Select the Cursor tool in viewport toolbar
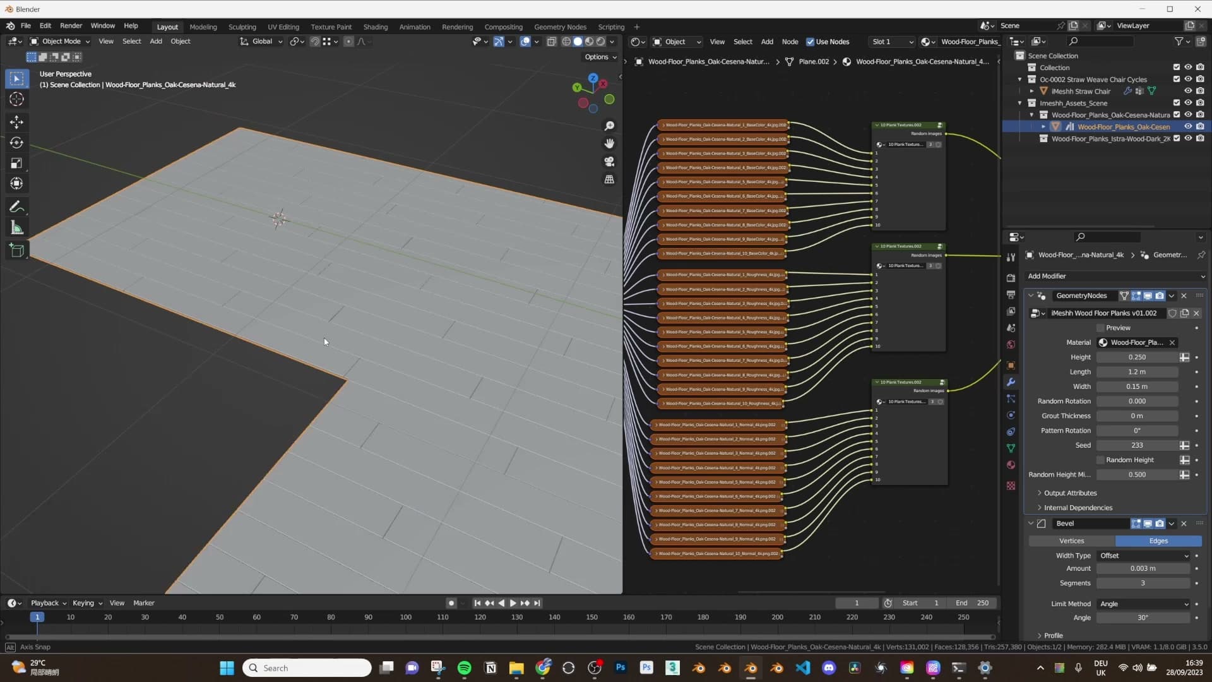Viewport: 1212px width, 682px height. pyautogui.click(x=17, y=99)
